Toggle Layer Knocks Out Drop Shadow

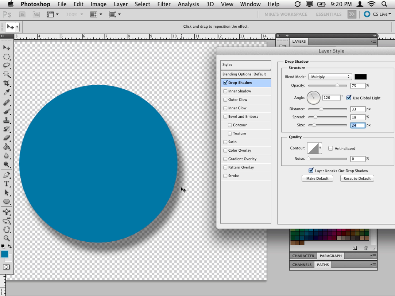point(311,171)
